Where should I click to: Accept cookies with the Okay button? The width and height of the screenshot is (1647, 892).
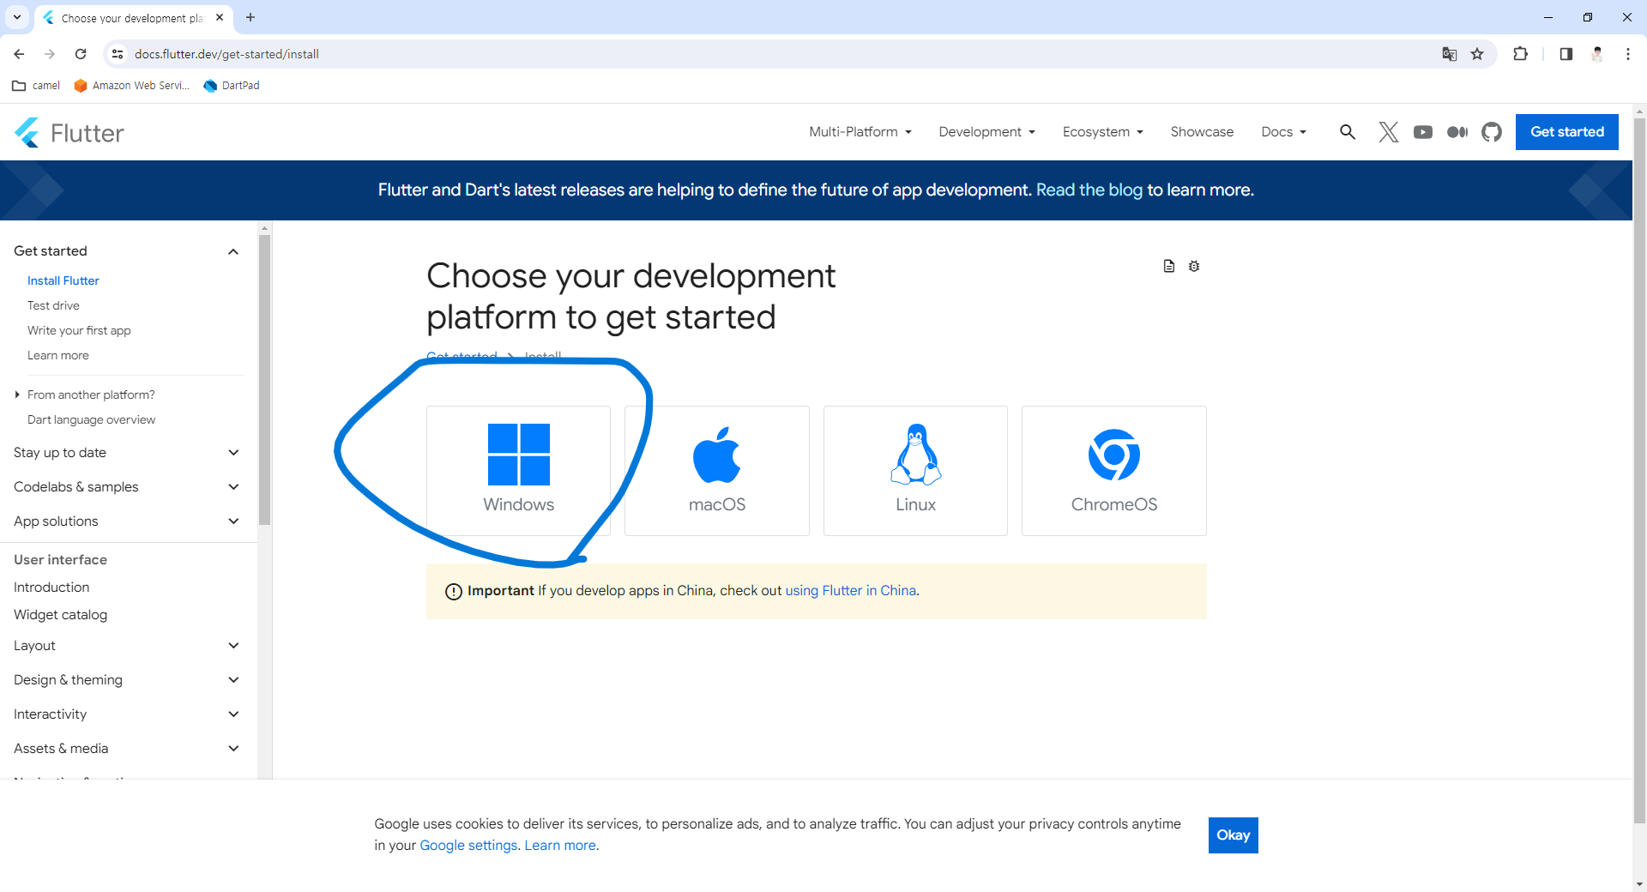point(1233,835)
